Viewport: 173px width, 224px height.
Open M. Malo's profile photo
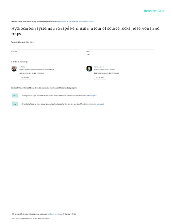click(x=14, y=69)
